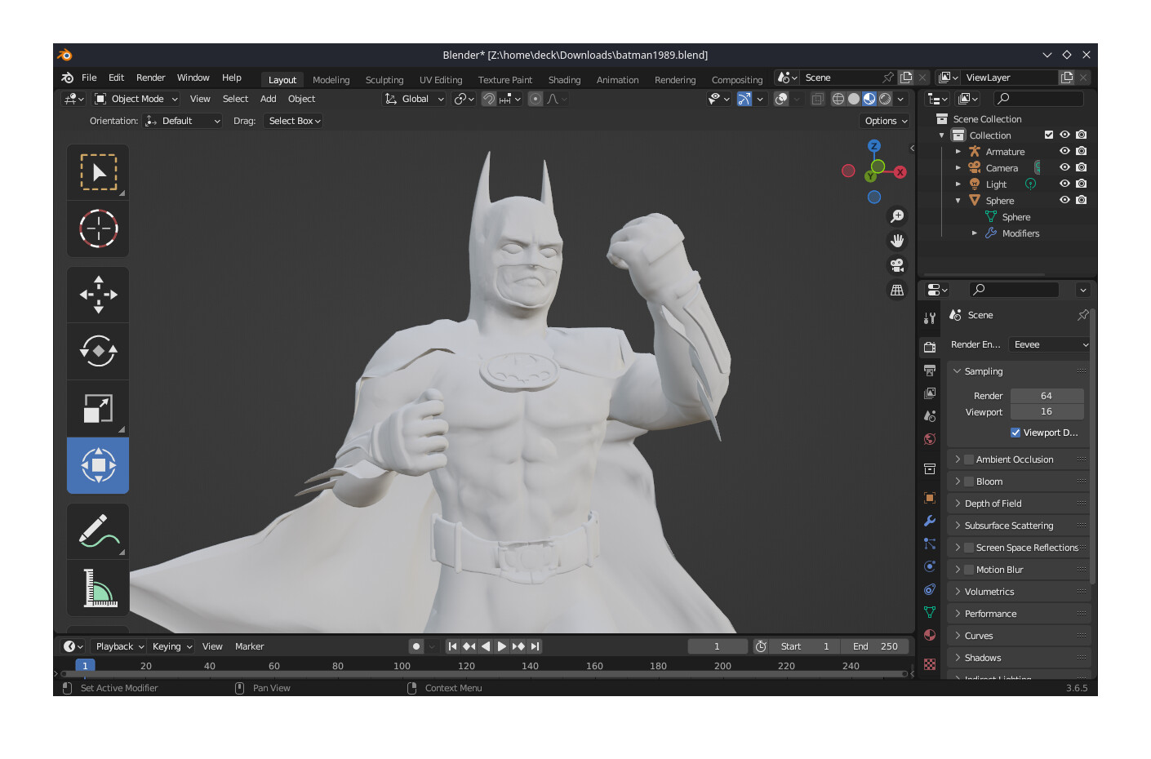This screenshot has height=759, width=1151.
Task: Expand the Modifiers tree item
Action: click(975, 233)
